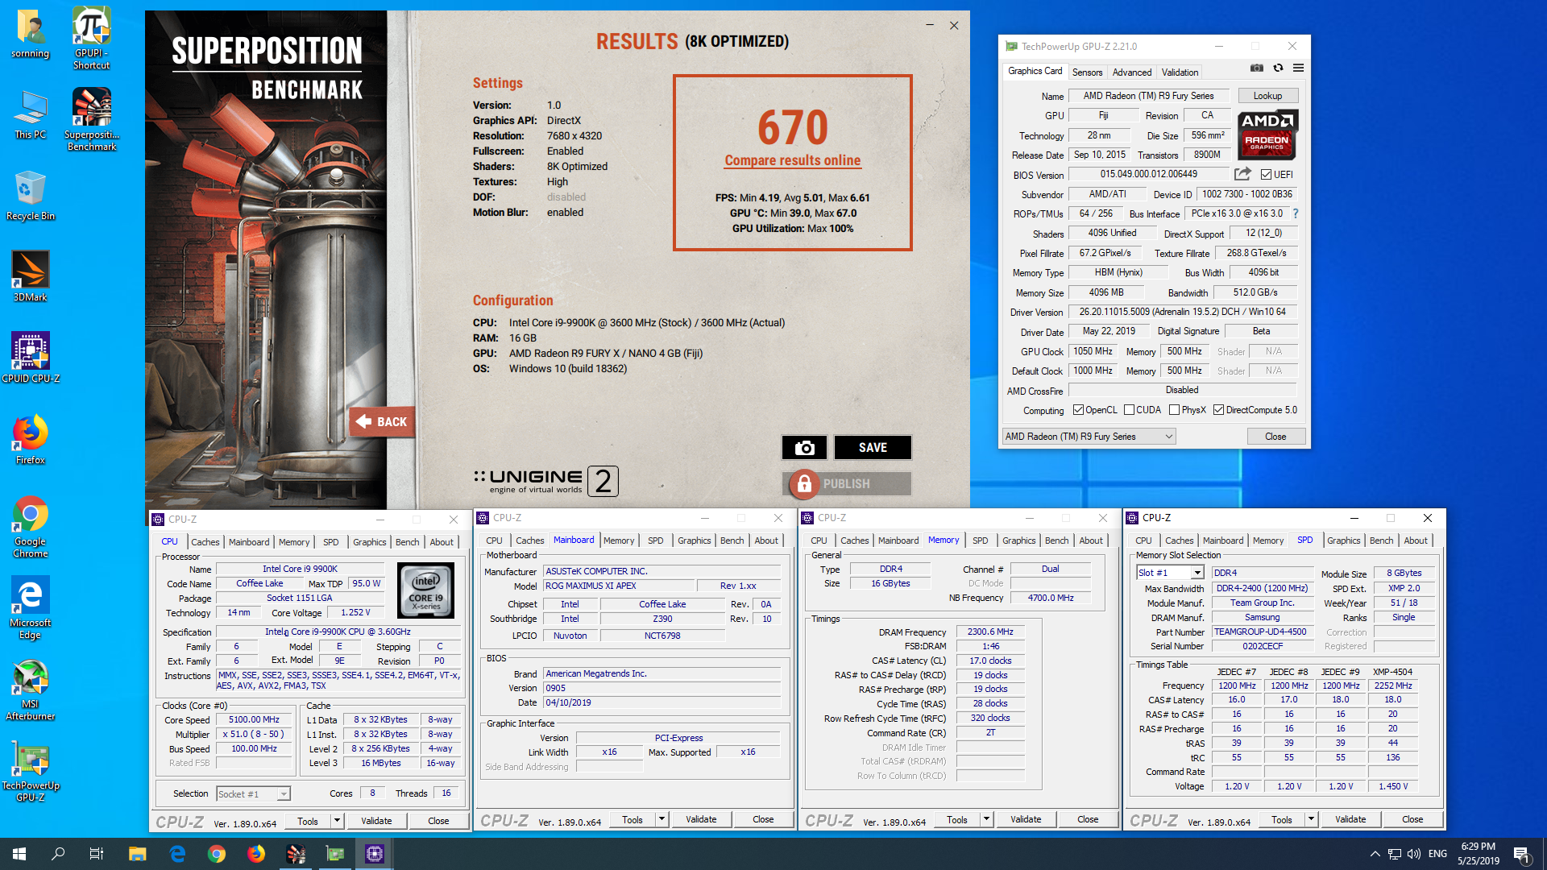This screenshot has height=870, width=1547.
Task: Click Validate in the SPD CPU-Z window
Action: 1350,819
